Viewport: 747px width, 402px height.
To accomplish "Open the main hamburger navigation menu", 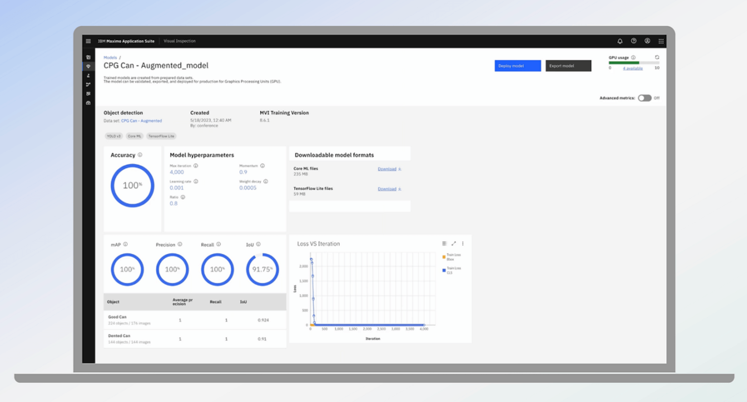I will point(88,41).
